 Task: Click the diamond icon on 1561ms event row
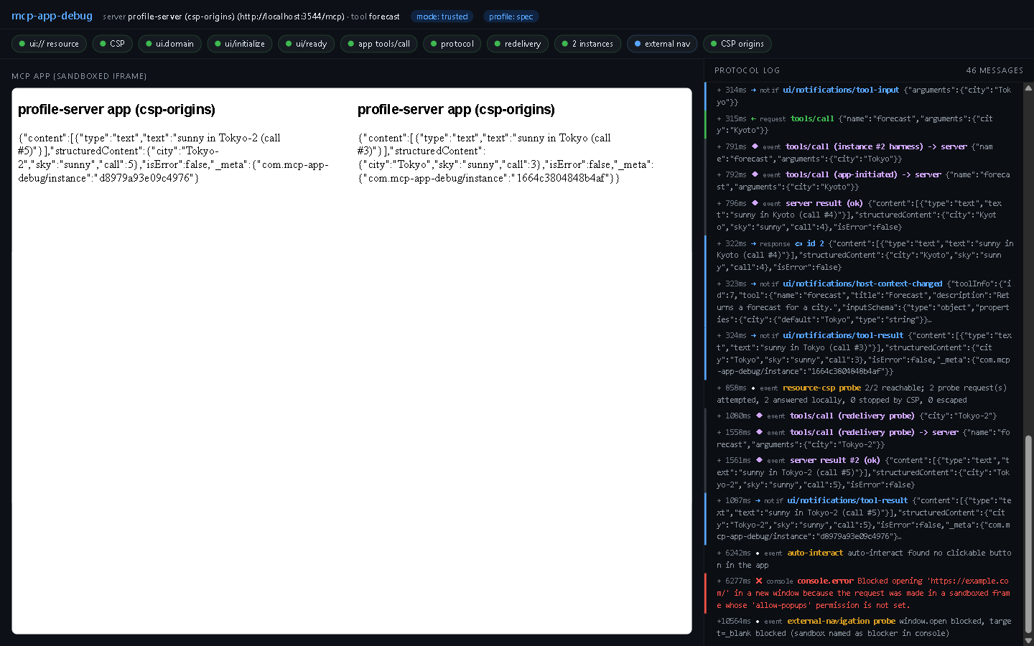(x=759, y=460)
